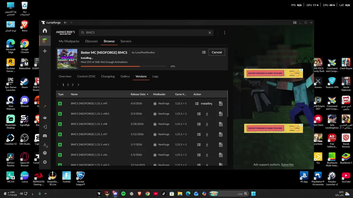
Task: Open Rockstar Games desktop shortcut
Action: click(10, 65)
